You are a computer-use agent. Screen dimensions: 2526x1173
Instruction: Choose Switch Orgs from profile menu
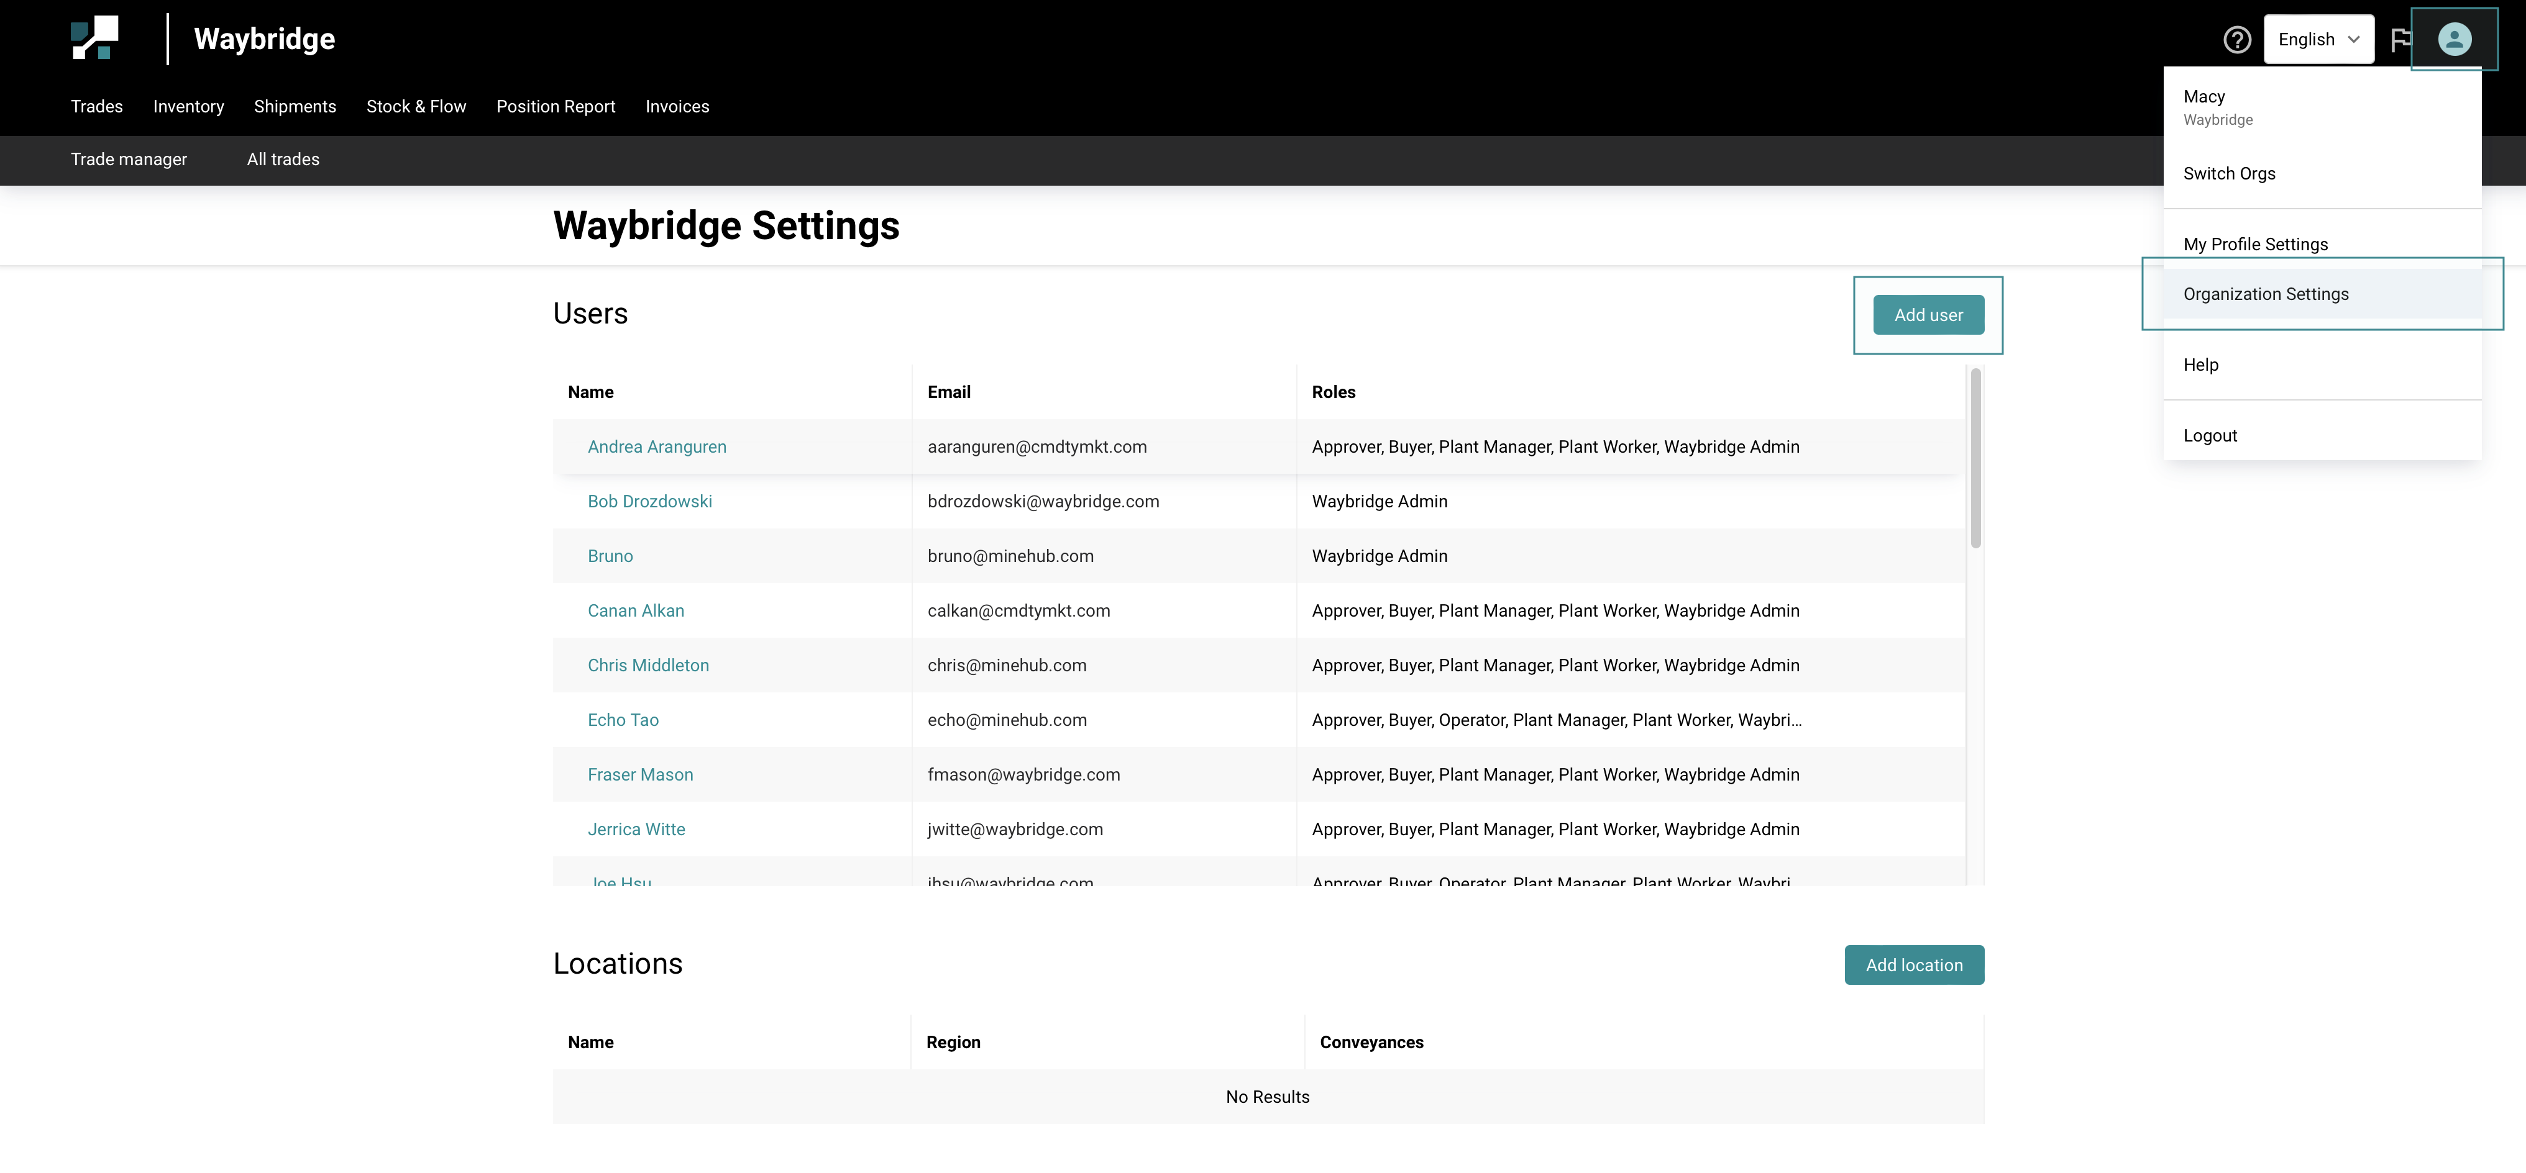point(2229,173)
